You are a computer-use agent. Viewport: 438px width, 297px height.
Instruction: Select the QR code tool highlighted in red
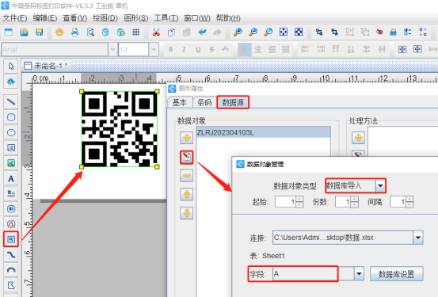[x=11, y=239]
